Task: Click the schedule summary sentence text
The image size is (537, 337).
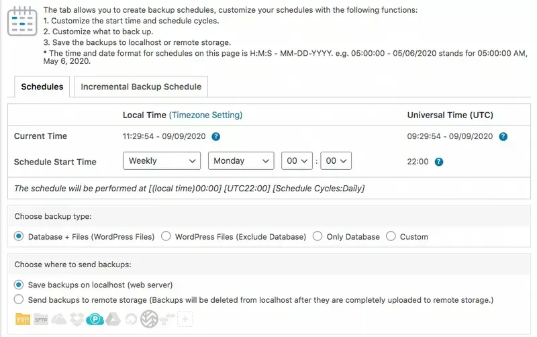Action: [x=189, y=189]
